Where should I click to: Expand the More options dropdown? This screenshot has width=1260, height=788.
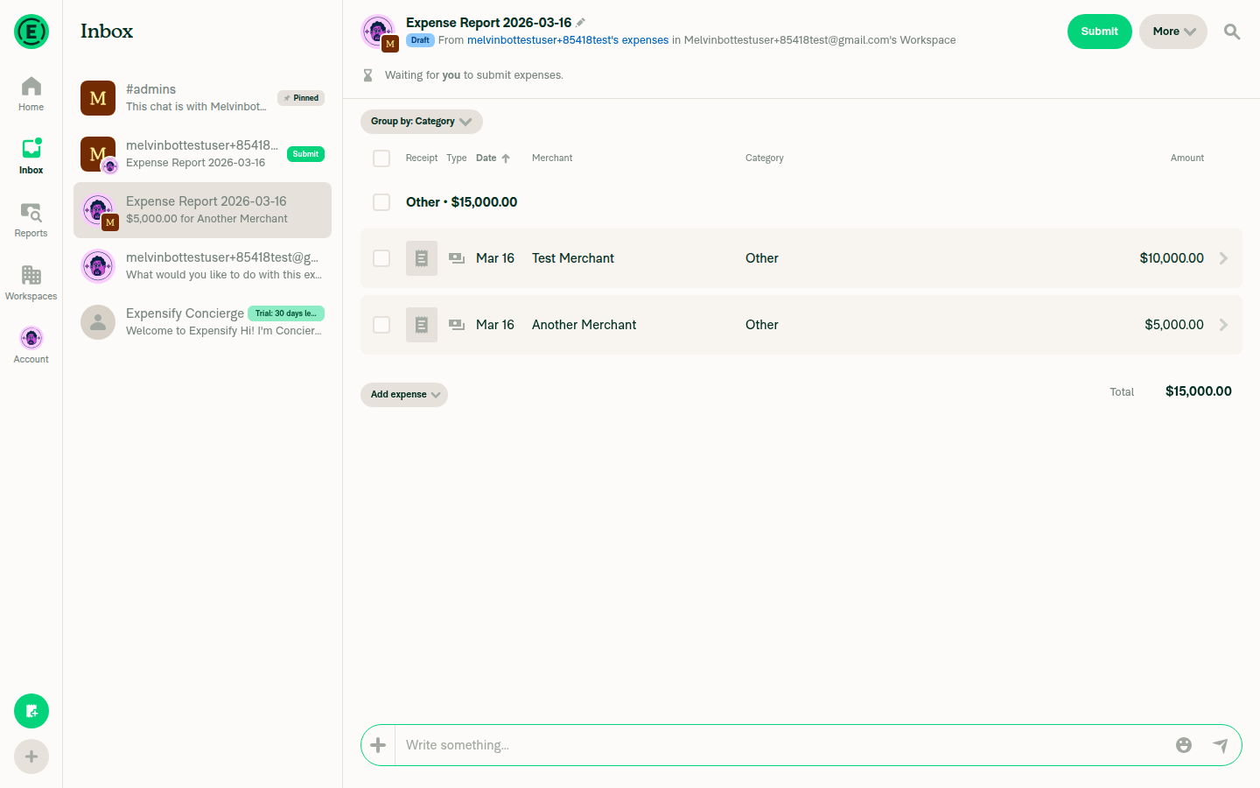(x=1172, y=32)
